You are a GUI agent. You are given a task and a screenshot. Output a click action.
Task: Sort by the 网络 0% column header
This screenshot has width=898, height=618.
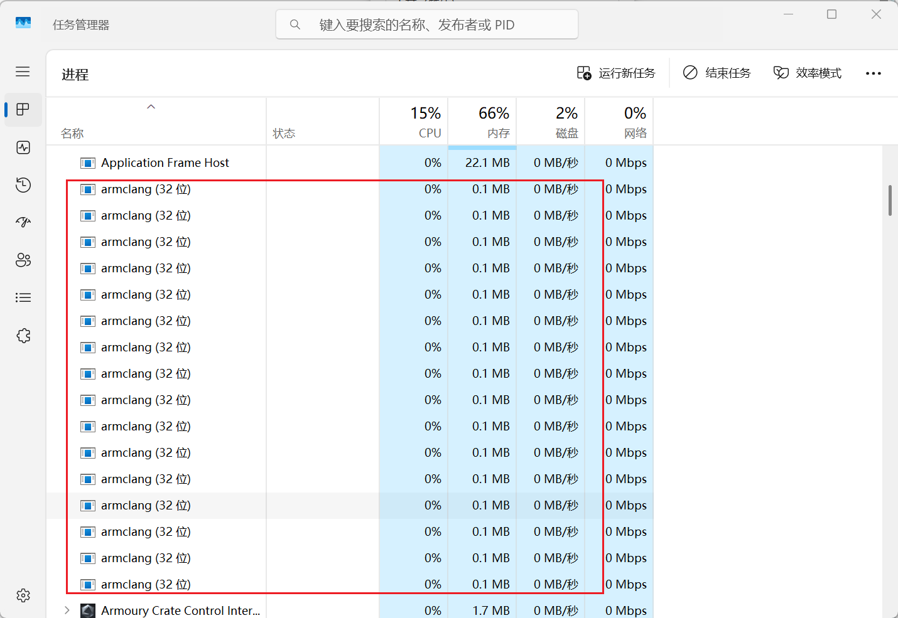point(619,122)
